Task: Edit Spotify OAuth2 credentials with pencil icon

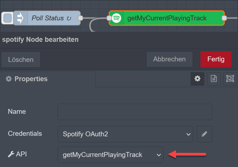Action: pyautogui.click(x=204, y=134)
